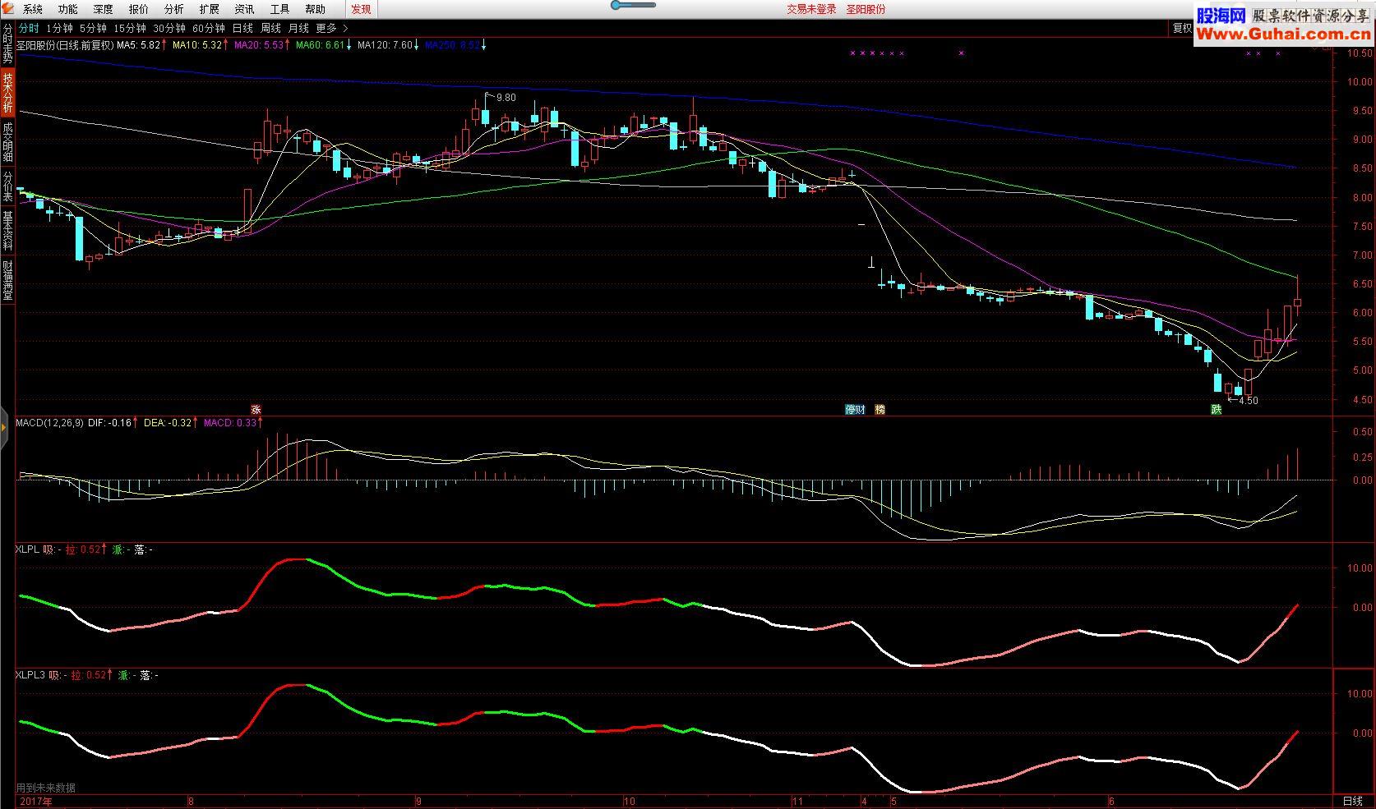1376x809 pixels.
Task: Click the MACD(12,26,9) indicator title
Action: pyautogui.click(x=49, y=423)
